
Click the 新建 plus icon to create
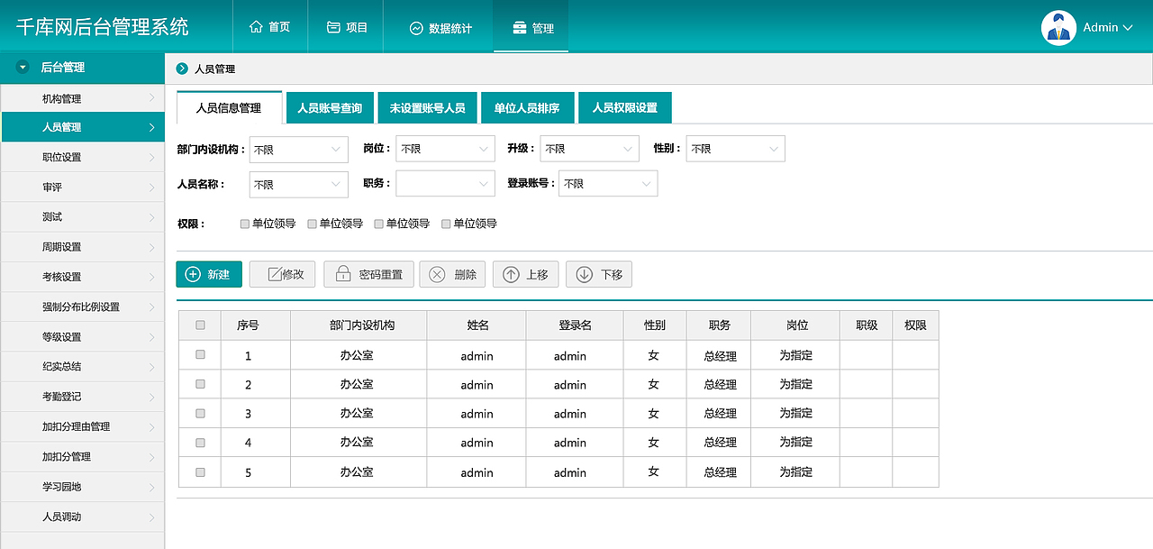click(192, 274)
